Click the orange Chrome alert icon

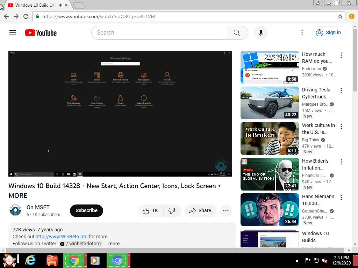pos(352,16)
